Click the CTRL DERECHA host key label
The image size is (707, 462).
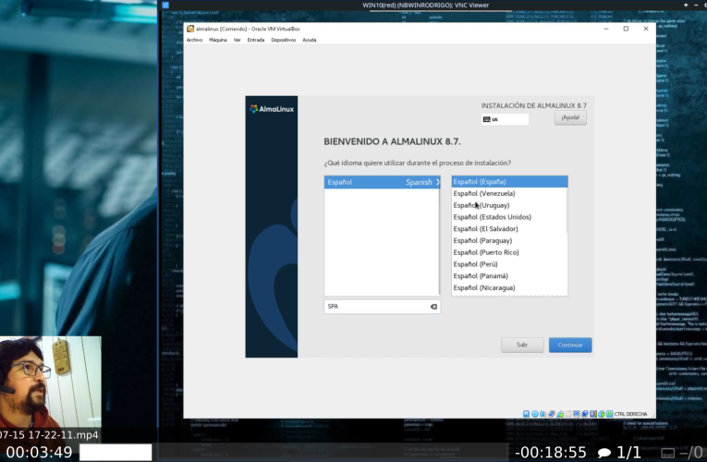[x=631, y=414]
